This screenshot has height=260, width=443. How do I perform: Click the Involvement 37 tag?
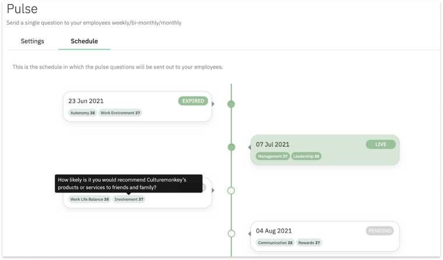(x=129, y=199)
